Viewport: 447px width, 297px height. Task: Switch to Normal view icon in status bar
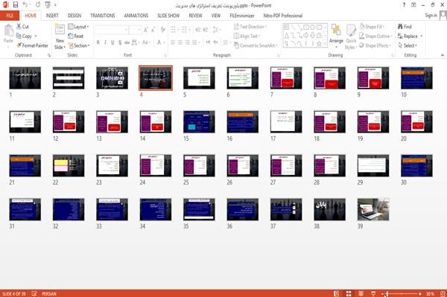(x=337, y=293)
